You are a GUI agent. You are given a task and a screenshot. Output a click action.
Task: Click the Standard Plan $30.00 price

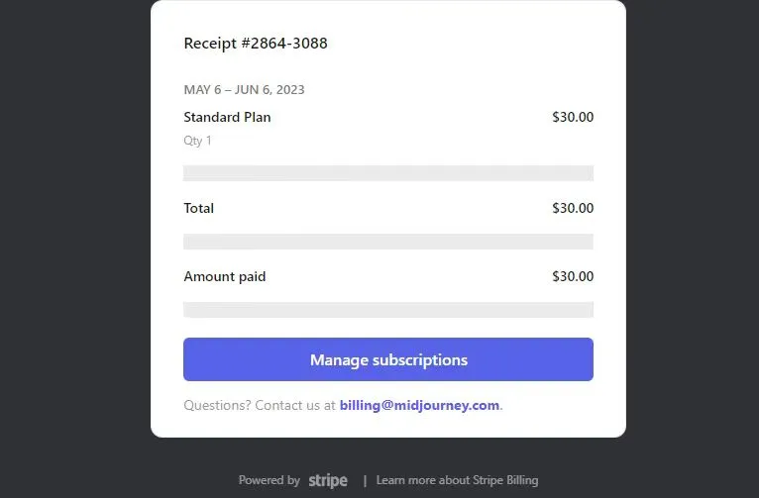(x=573, y=117)
